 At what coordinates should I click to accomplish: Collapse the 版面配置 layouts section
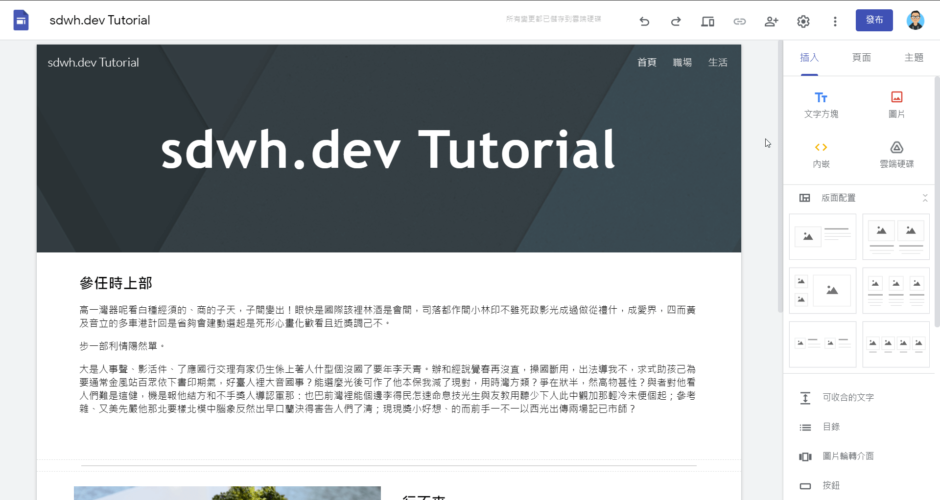(x=925, y=198)
